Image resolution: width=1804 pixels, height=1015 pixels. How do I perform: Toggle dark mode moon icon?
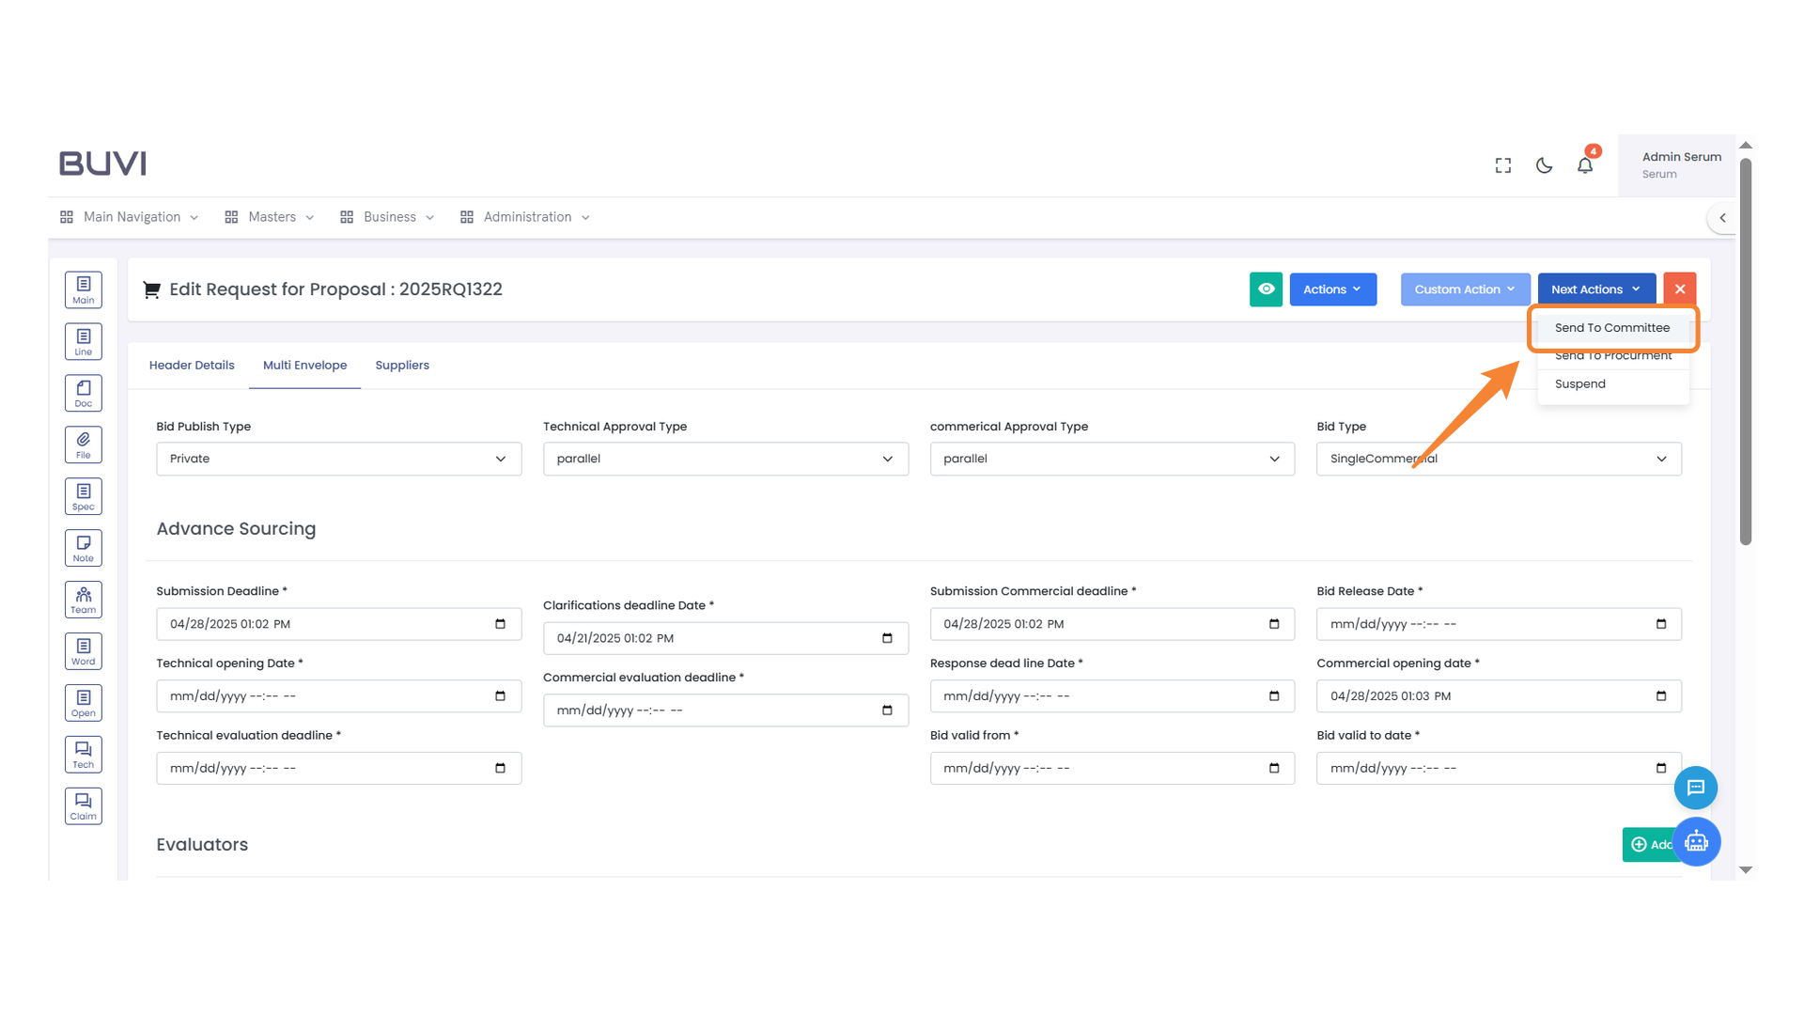coord(1544,165)
